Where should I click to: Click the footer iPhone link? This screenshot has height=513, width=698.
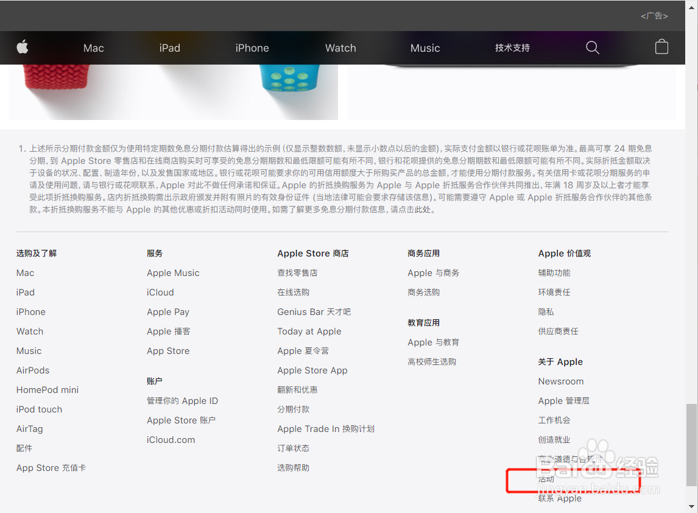30,312
